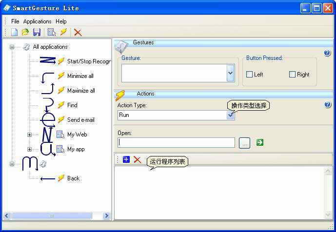Enable the Right button checkbox
Viewport: 336px width, 232px height.
(292, 75)
